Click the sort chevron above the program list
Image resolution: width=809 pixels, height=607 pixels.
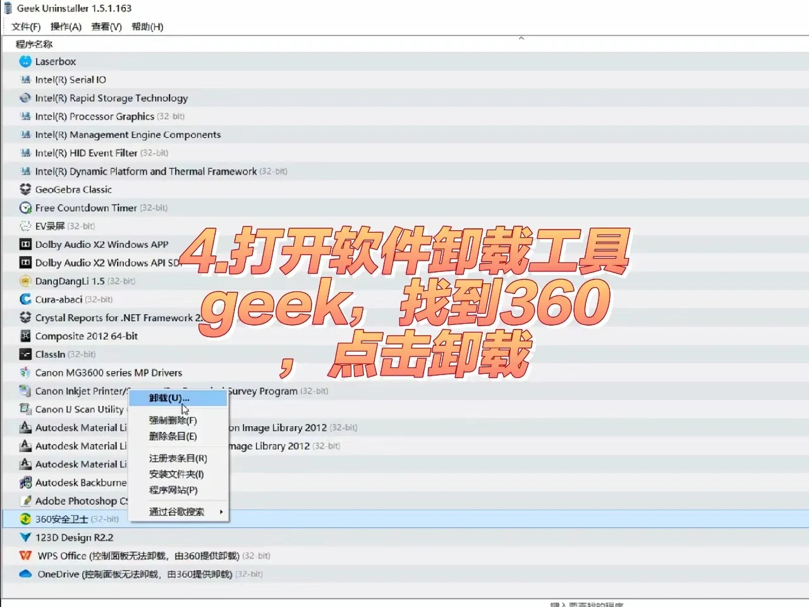tap(521, 38)
